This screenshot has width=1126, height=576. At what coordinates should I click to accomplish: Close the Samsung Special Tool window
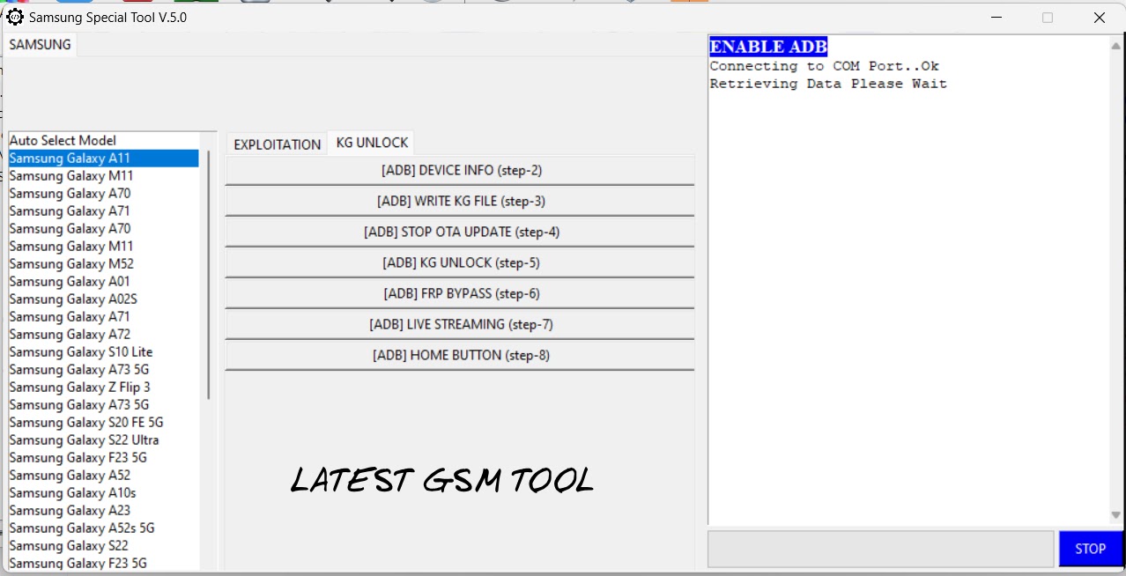(x=1100, y=17)
